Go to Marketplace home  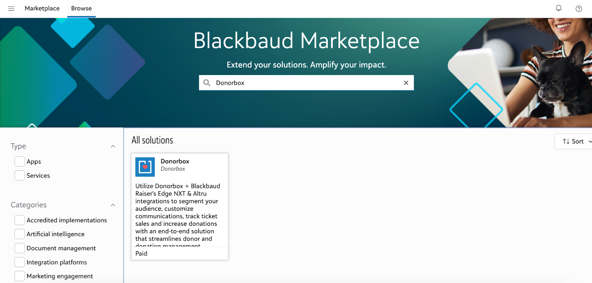coord(42,8)
